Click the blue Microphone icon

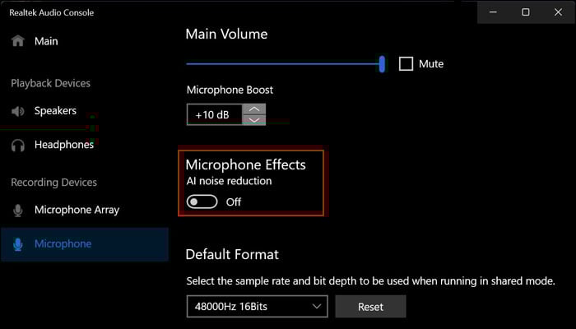coord(17,244)
